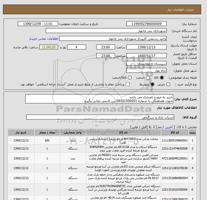Click the ELECTROMAGNETIC space ski device name
The width and height of the screenshot is (207, 200).
coord(123,190)
